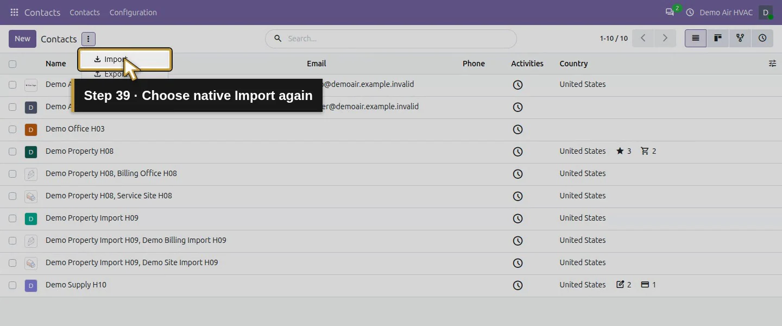This screenshot has height=326, width=782.
Task: Open activities clock icon in top bar
Action: pyautogui.click(x=690, y=12)
